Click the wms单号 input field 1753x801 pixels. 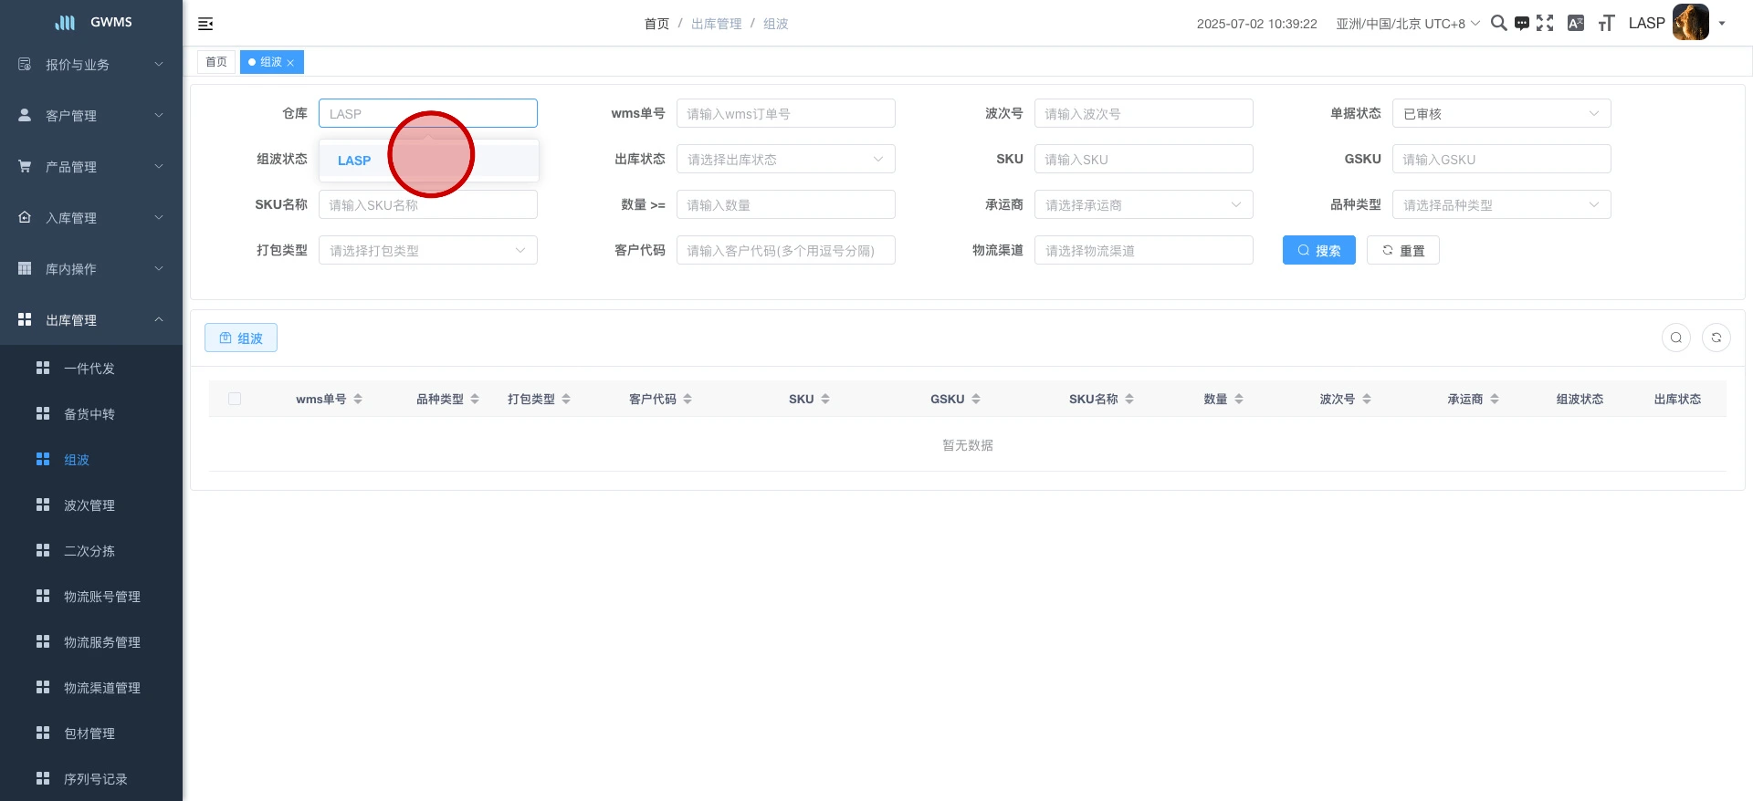pyautogui.click(x=785, y=114)
